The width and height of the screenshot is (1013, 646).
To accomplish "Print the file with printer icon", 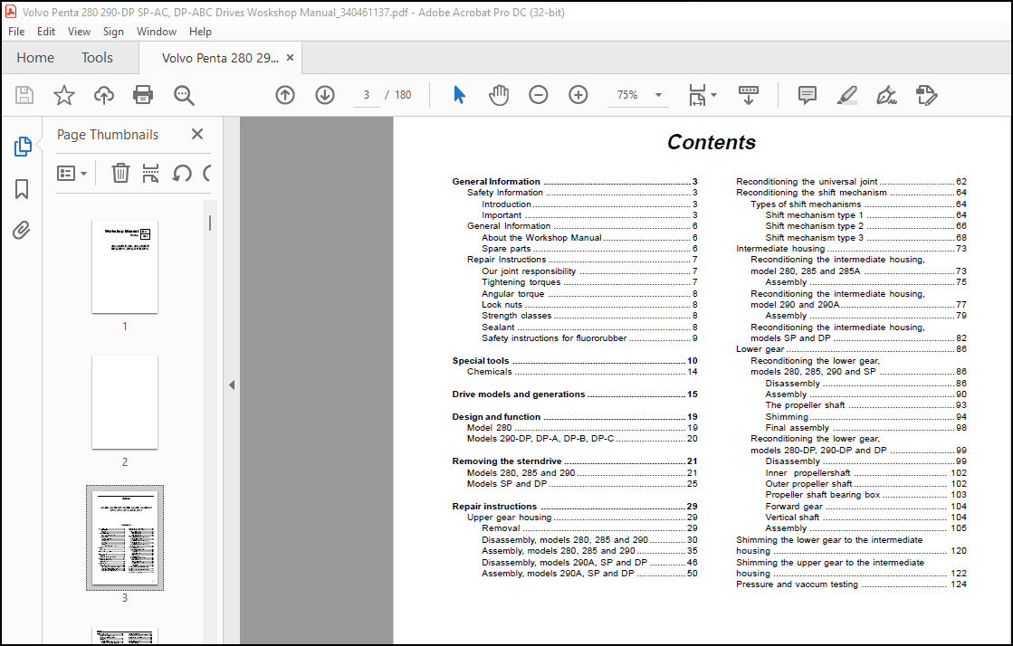I will (143, 95).
